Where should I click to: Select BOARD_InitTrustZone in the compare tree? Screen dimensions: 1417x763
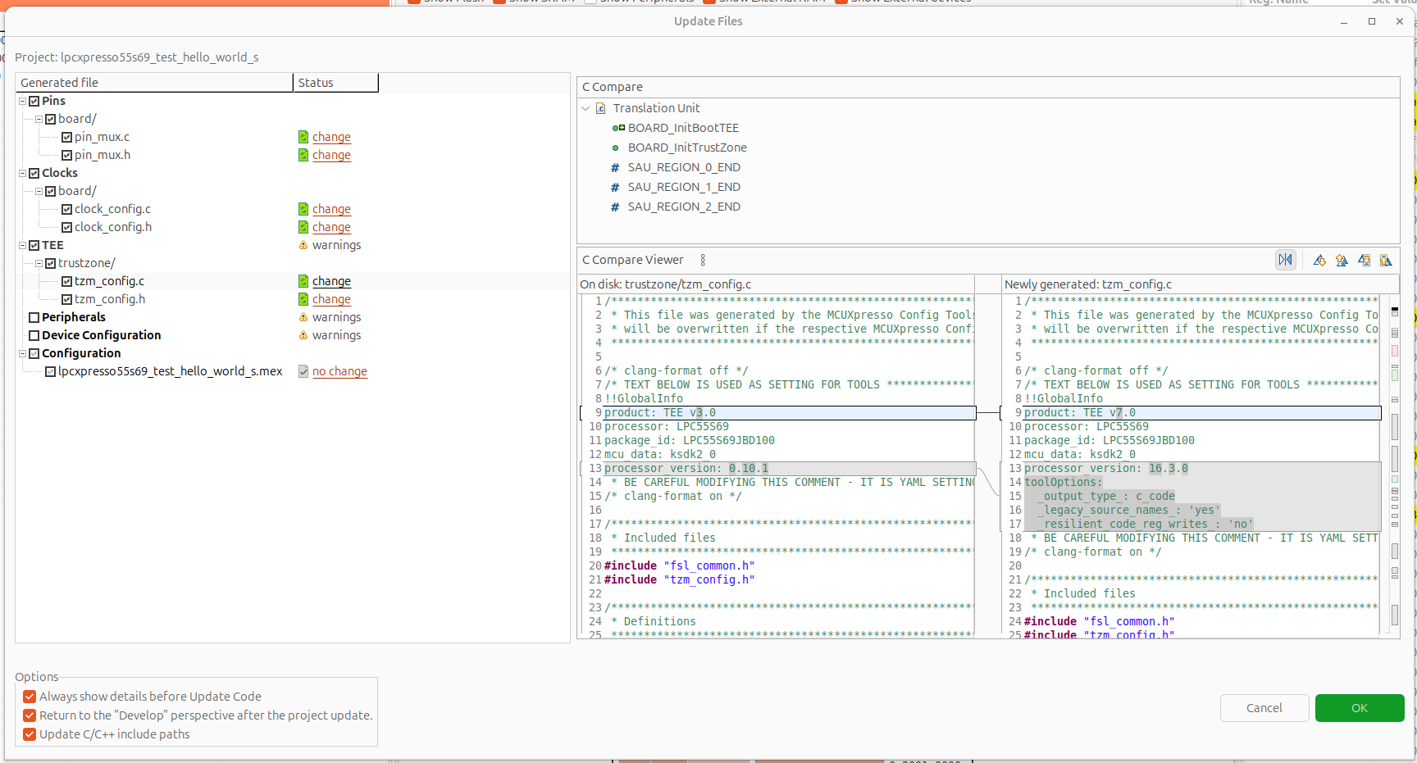pos(686,148)
